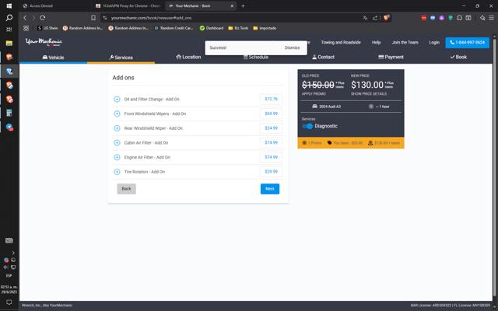Go back in browser history

(25, 18)
